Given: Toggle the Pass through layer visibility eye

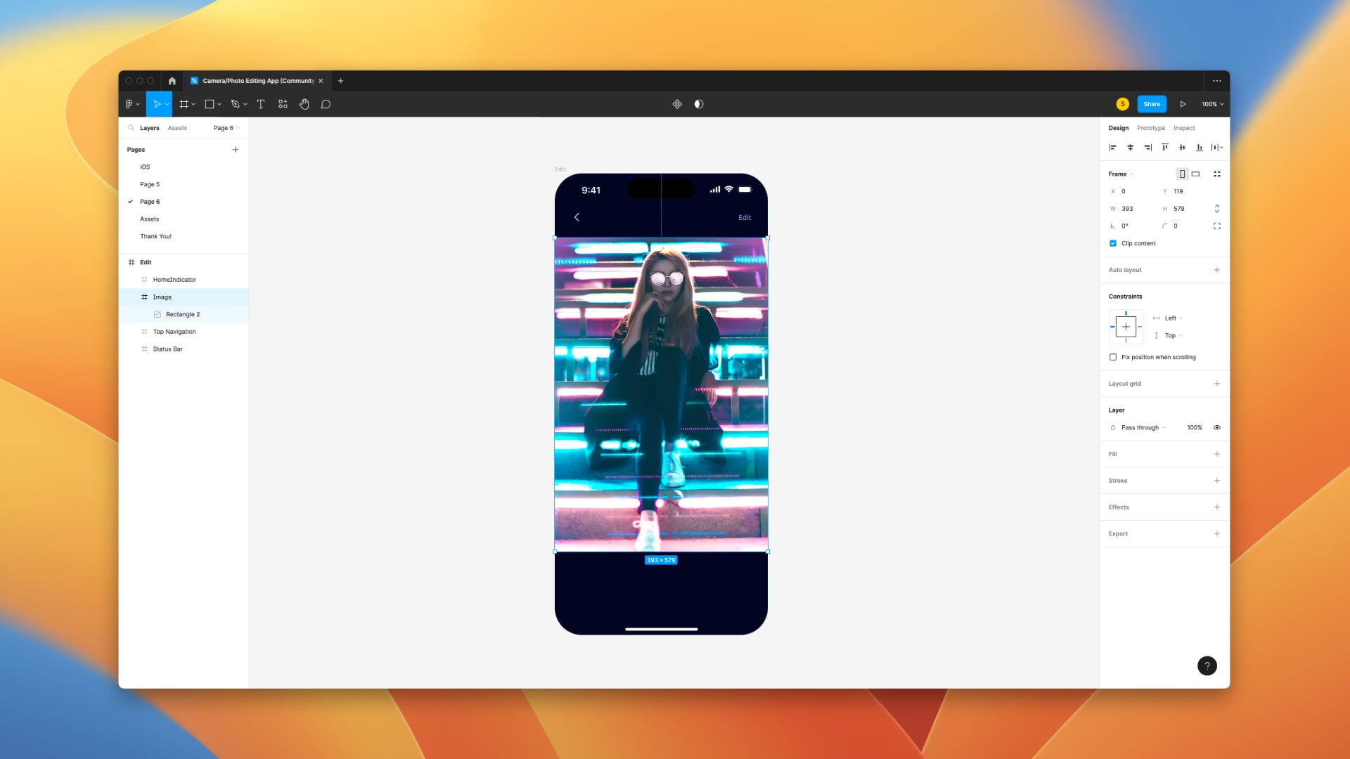Looking at the screenshot, I should tap(1217, 427).
